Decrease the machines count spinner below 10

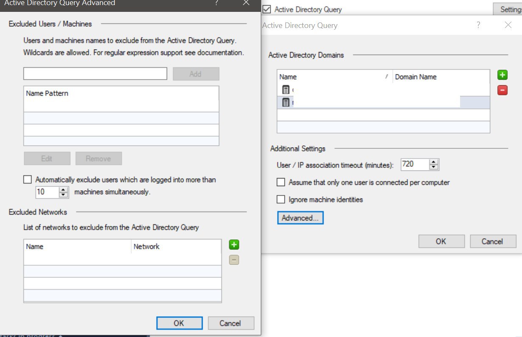(64, 195)
